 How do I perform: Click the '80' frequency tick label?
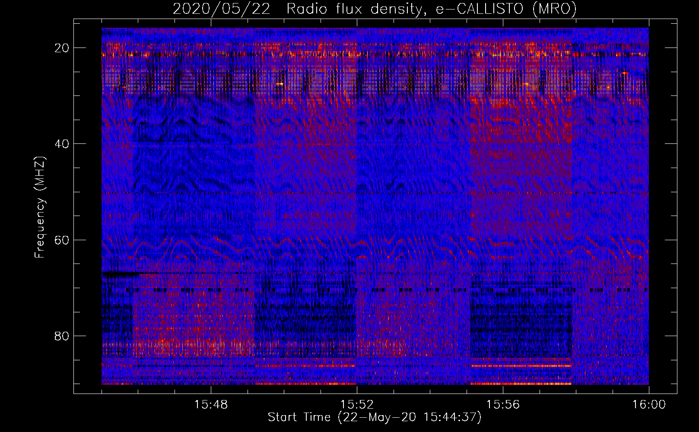[x=62, y=336]
